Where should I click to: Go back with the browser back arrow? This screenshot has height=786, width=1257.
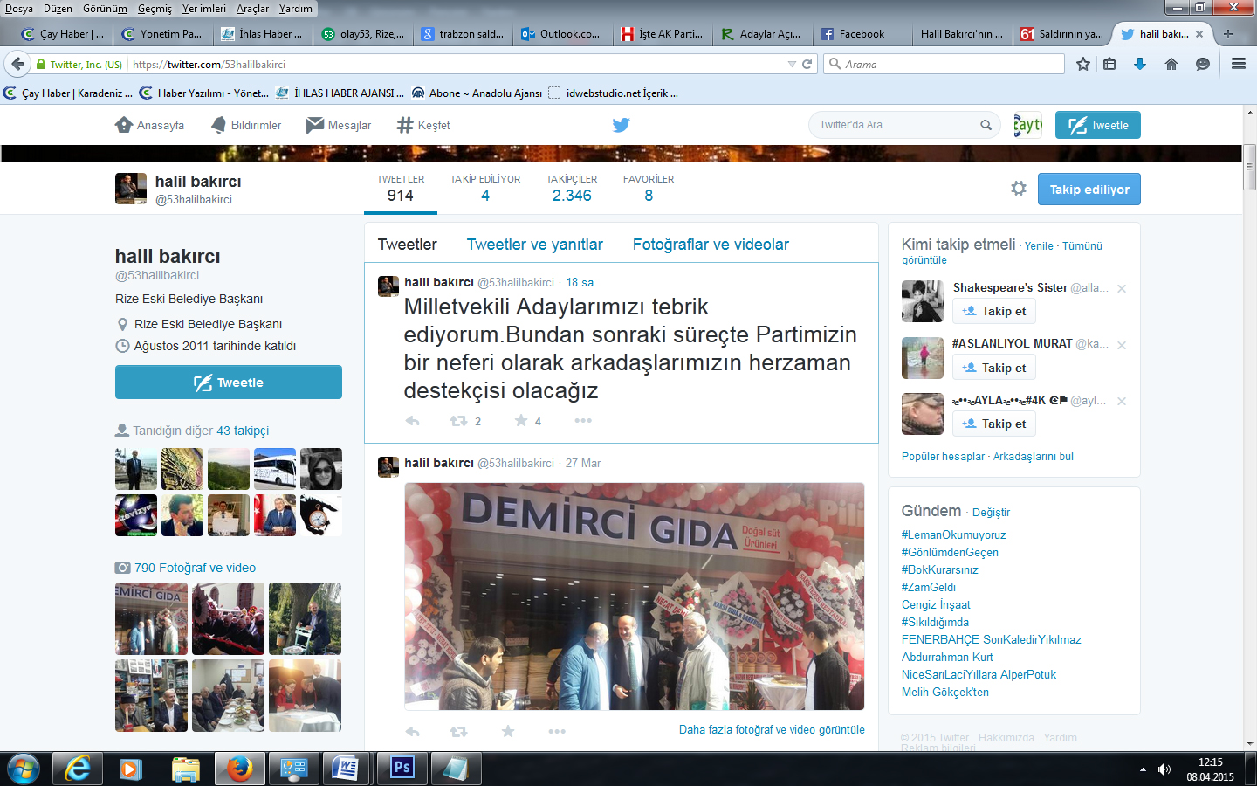pyautogui.click(x=17, y=64)
